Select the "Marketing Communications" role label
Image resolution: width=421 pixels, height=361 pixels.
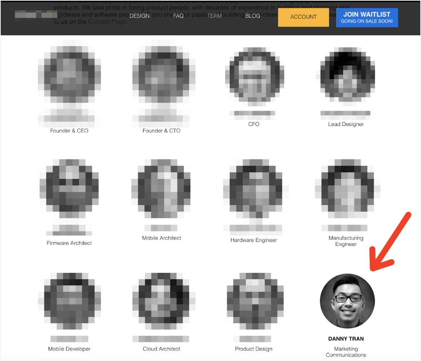pos(346,352)
